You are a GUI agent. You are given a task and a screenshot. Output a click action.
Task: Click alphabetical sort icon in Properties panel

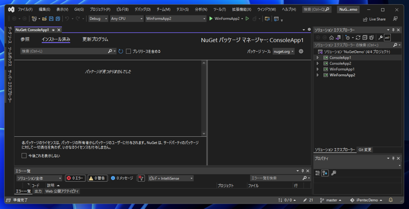coord(325,173)
